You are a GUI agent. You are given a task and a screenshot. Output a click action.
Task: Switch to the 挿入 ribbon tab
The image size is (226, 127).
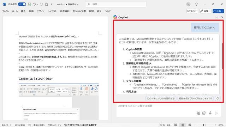[23, 11]
